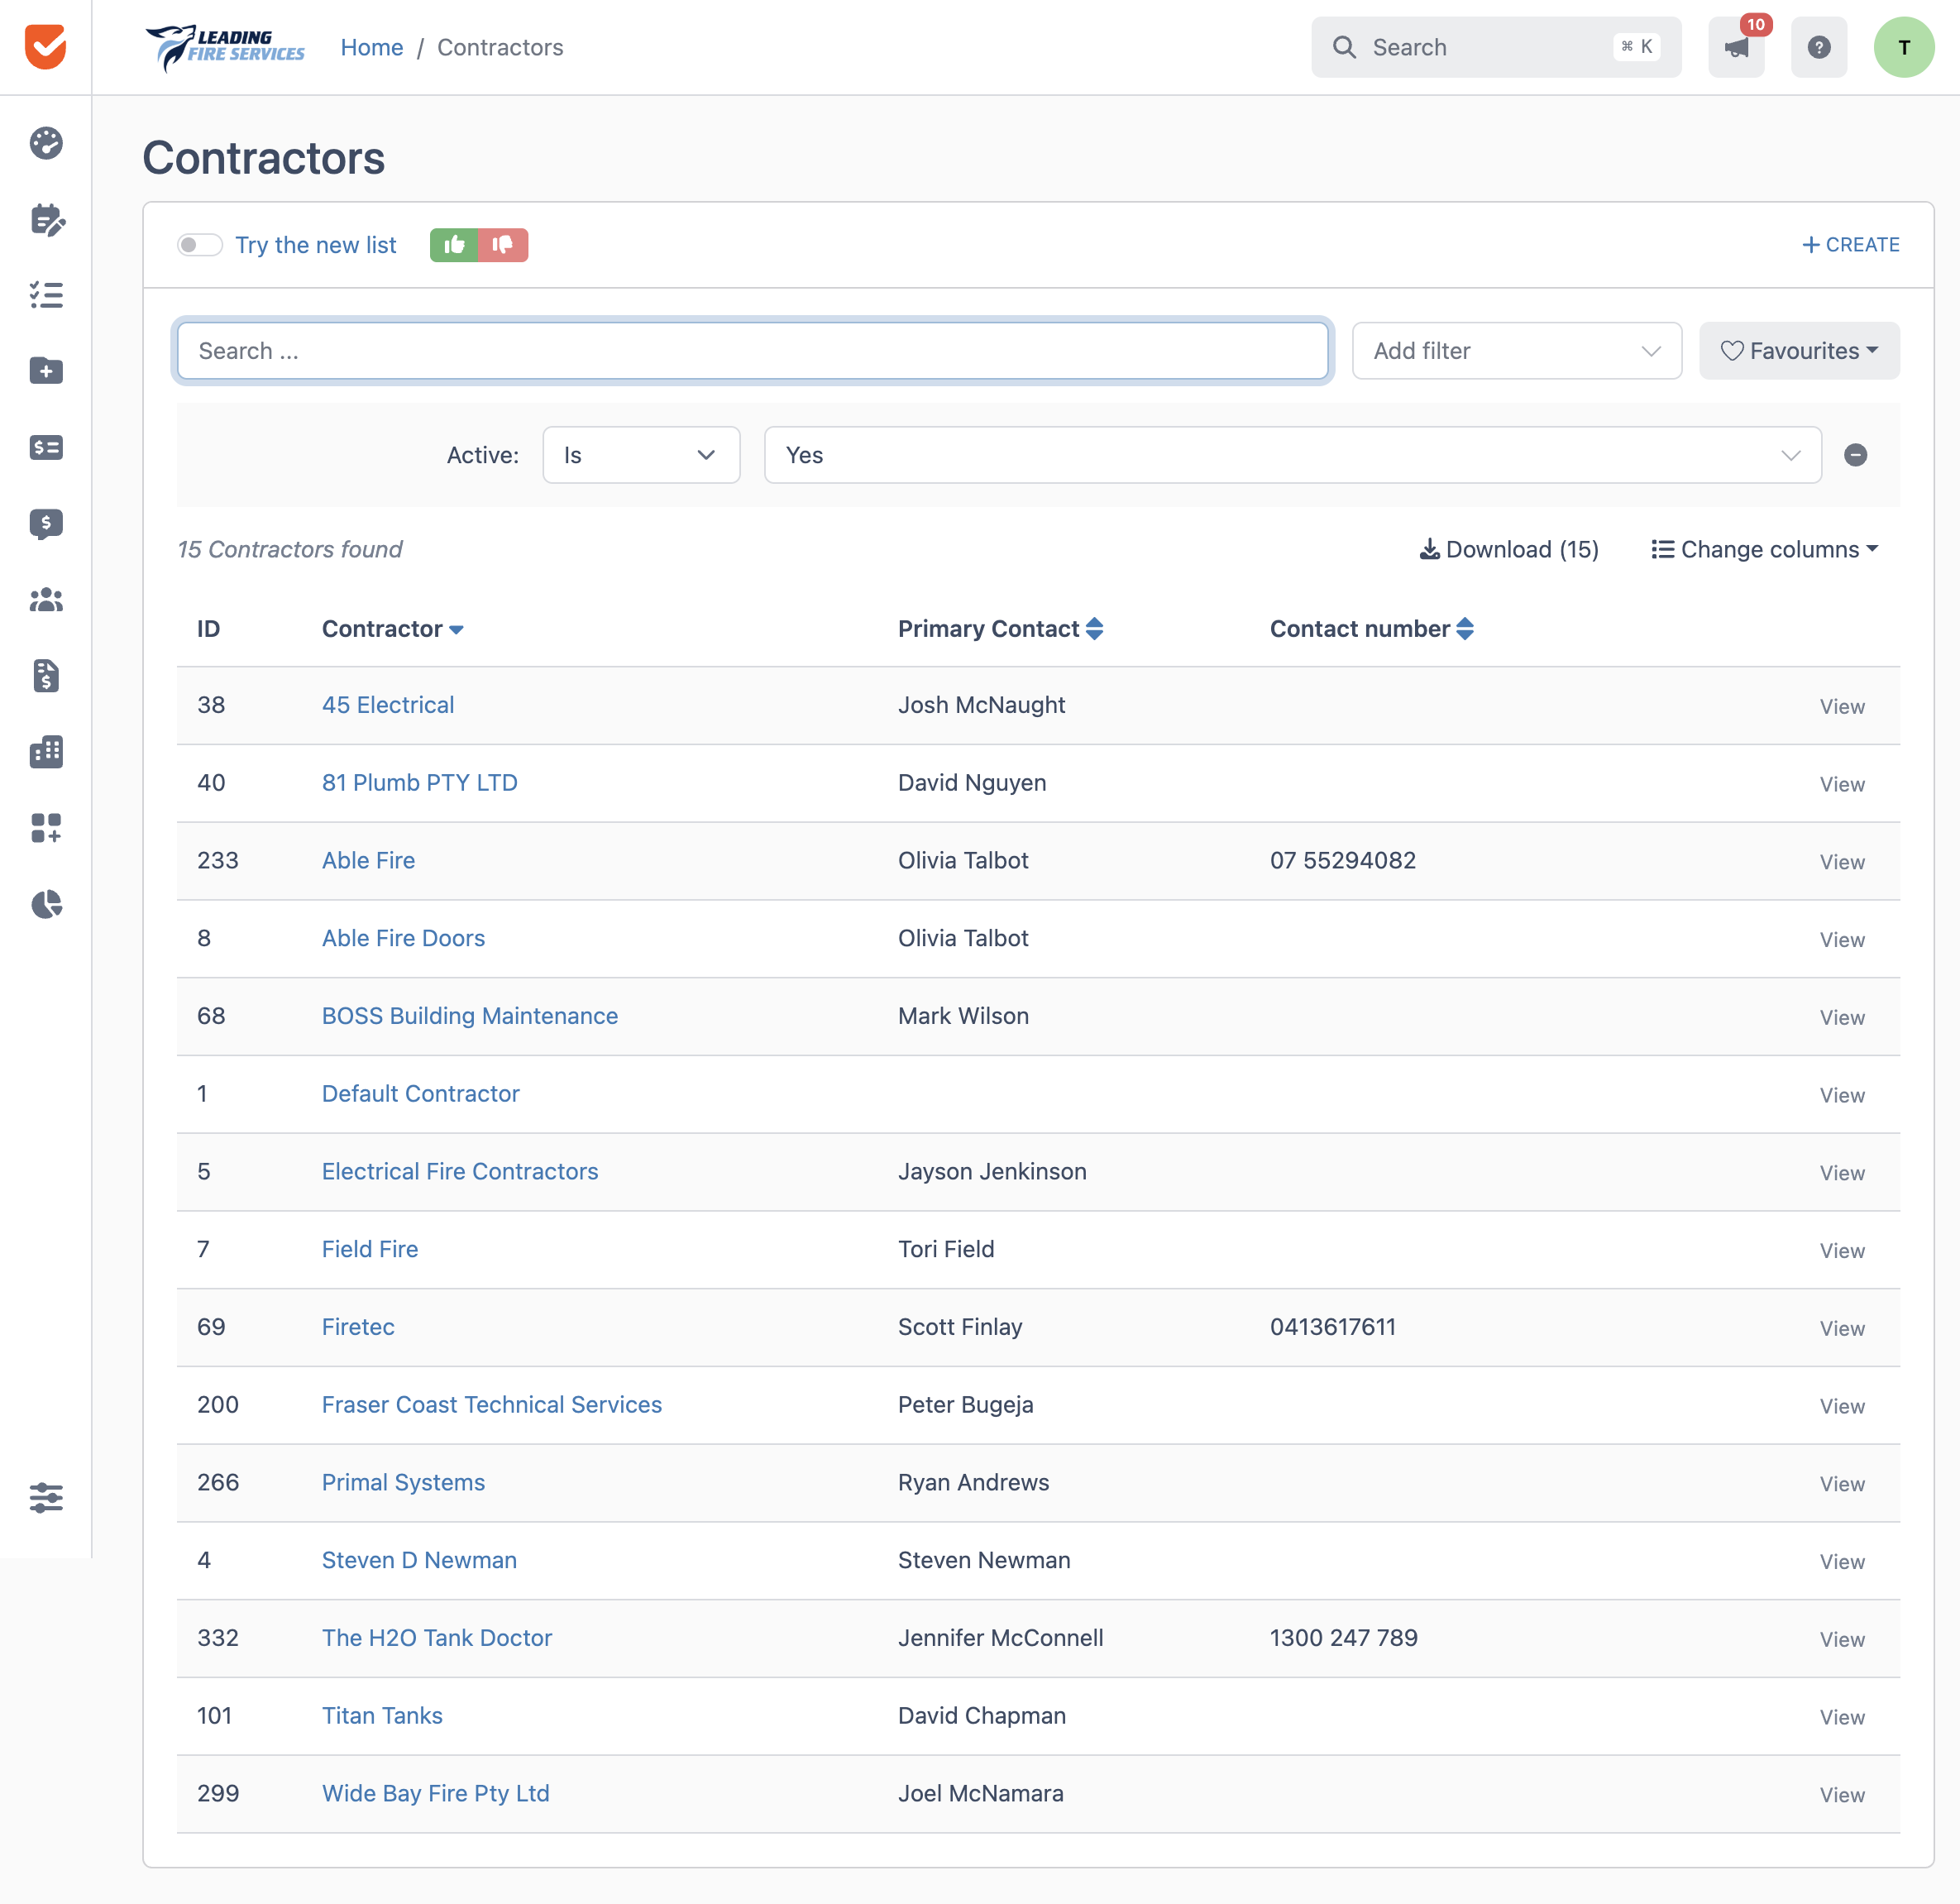Open the Favourites dropdown

(1799, 351)
